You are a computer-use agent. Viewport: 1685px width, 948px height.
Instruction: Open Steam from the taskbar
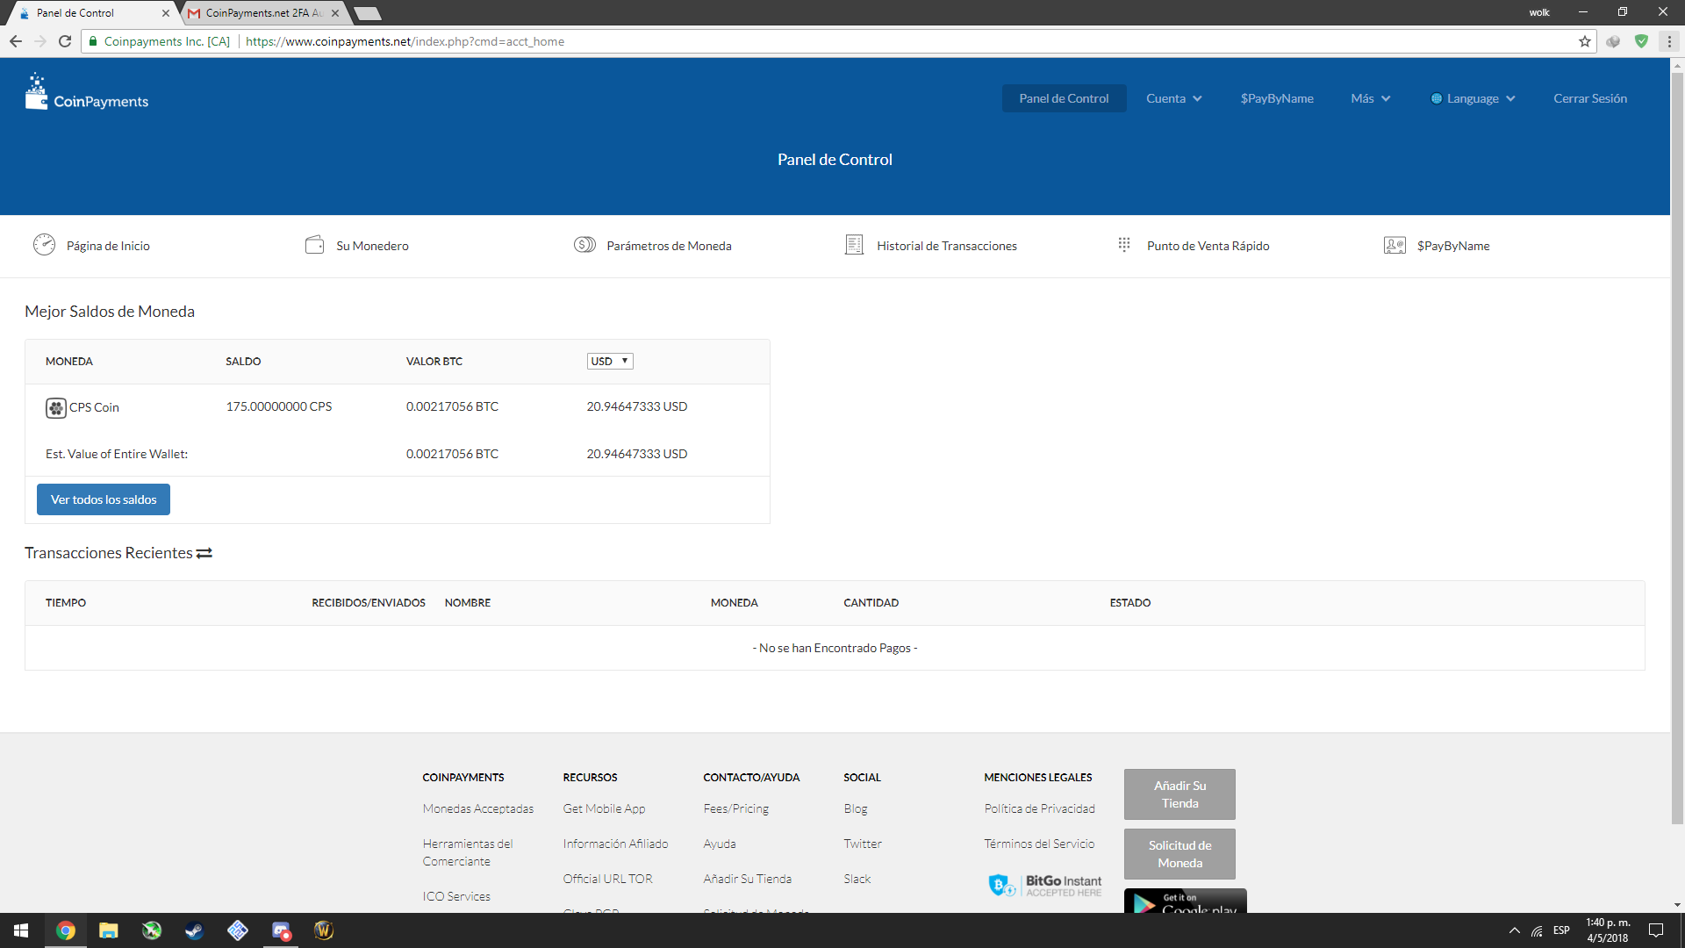point(194,930)
